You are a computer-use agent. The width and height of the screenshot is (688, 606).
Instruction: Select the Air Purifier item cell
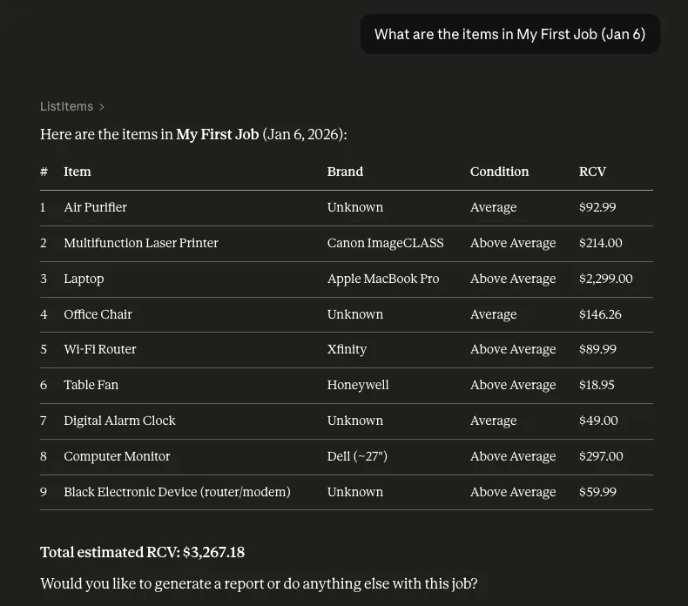click(x=95, y=207)
